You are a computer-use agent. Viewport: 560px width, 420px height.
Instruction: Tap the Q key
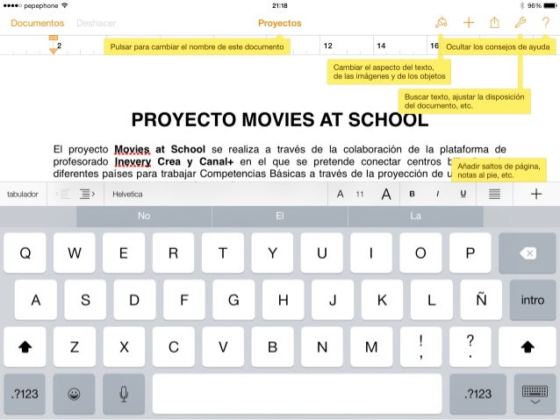point(25,253)
